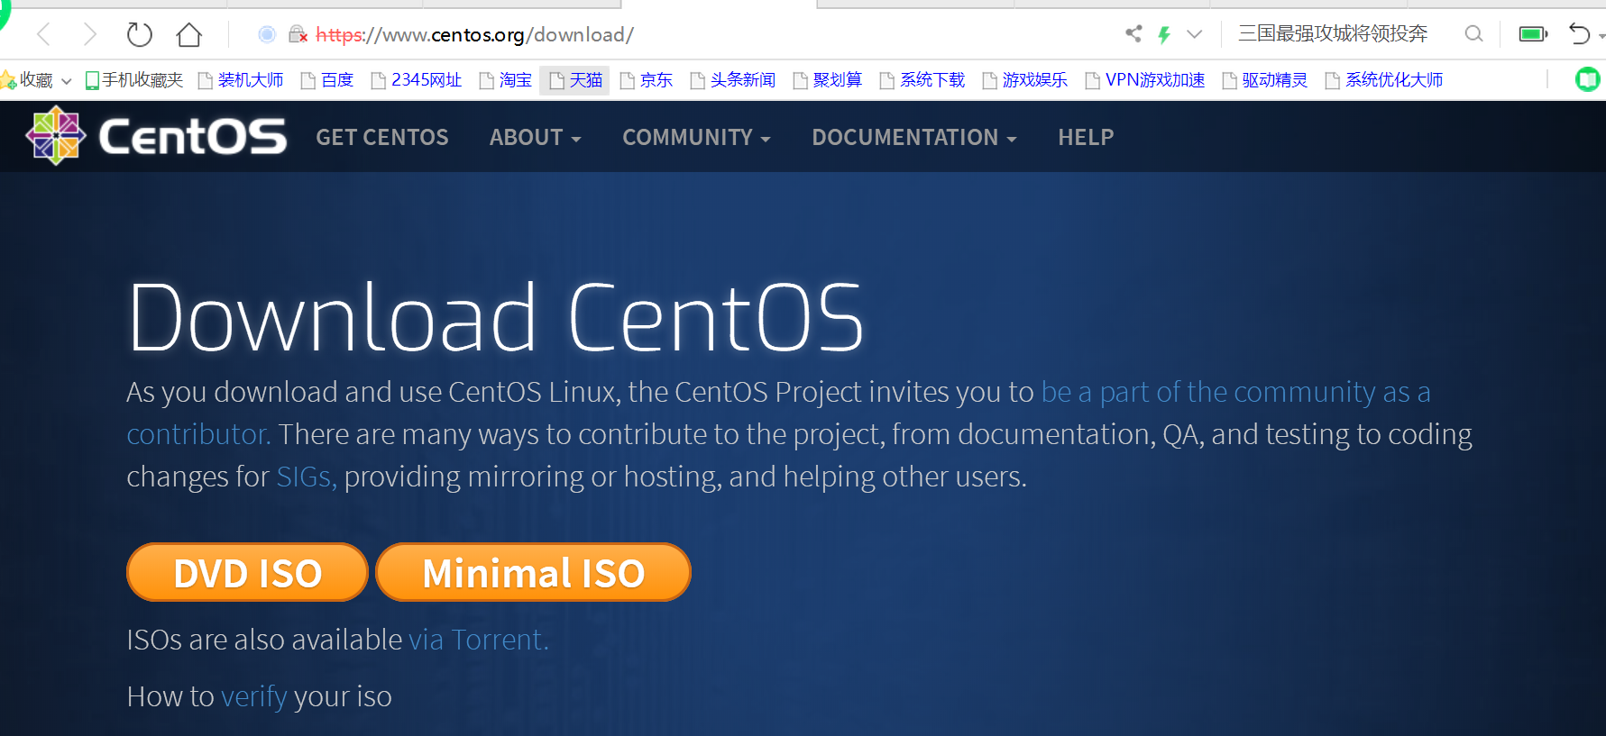The width and height of the screenshot is (1606, 736).
Task: Click the CentOS logo
Action: point(156,136)
